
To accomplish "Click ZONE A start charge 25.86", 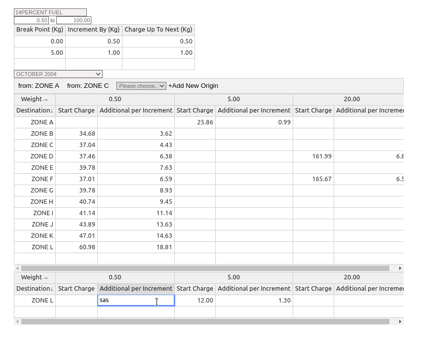I will pyautogui.click(x=195, y=122).
